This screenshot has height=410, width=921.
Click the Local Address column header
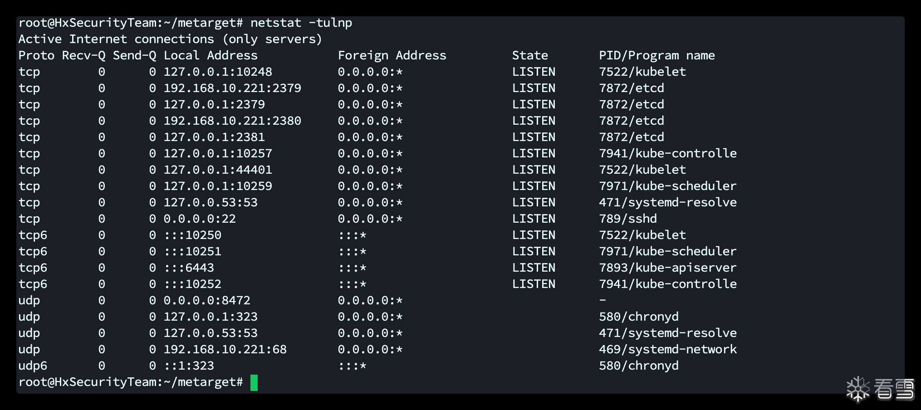coord(211,55)
